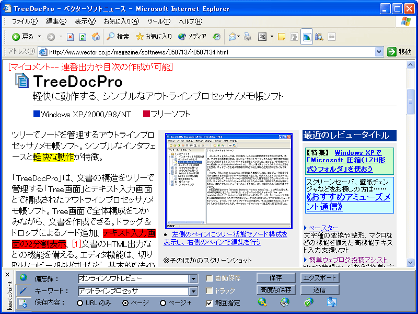Open the 左側のペインにツリー状態 caption link
The width and height of the screenshot is (418, 314).
click(x=226, y=238)
